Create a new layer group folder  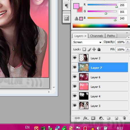109,118
